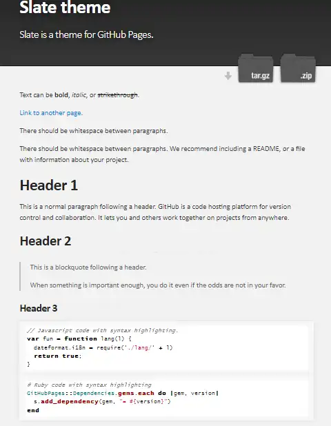The width and height of the screenshot is (331, 426).
Task: Click the single-line paragraph 'There should be whitespace between paragraphs.'
Action: [94, 131]
